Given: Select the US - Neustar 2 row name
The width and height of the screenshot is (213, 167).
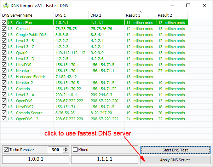Looking at the screenshot, I should (x=21, y=83).
